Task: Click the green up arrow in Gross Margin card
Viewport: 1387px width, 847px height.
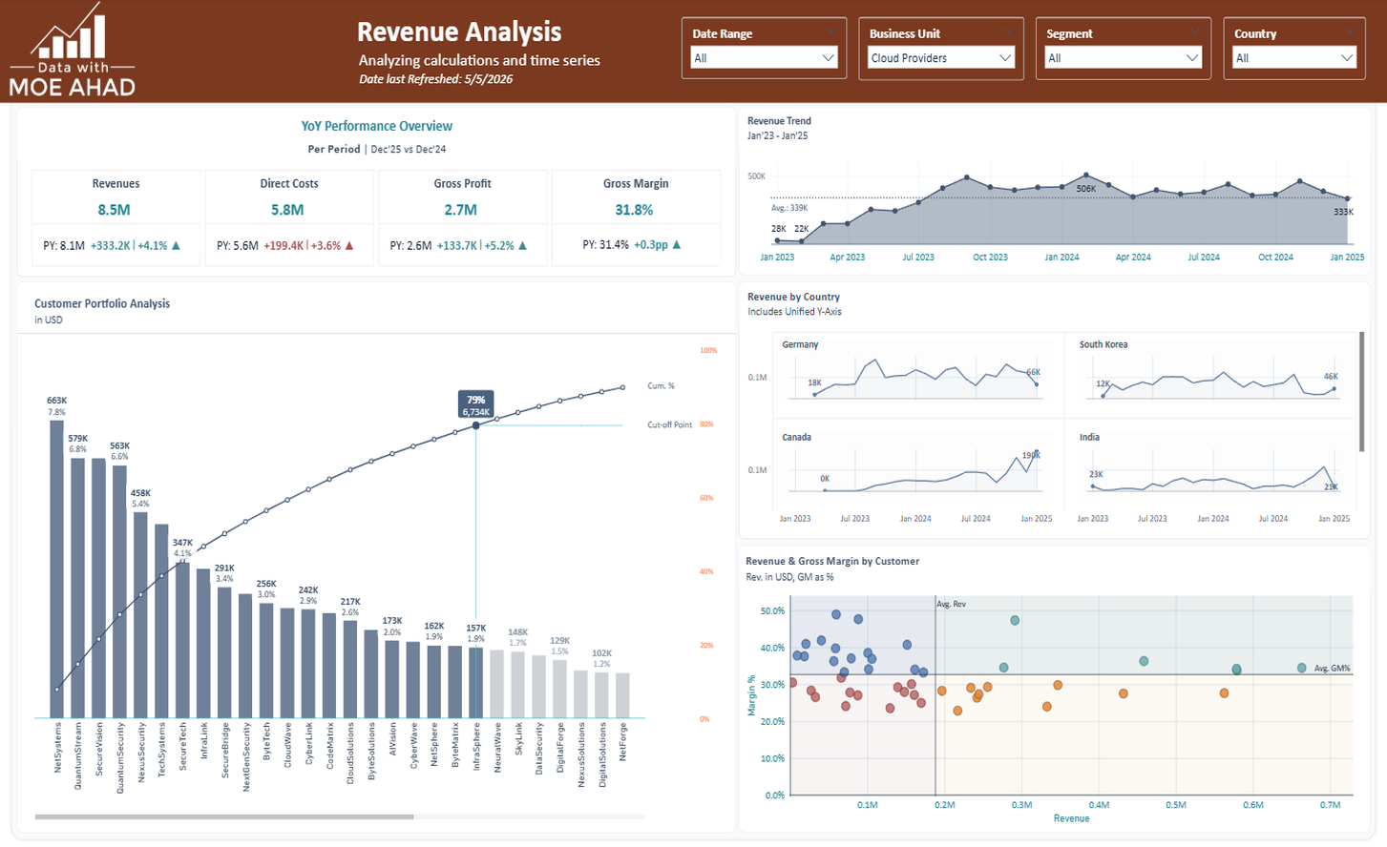Action: point(677,244)
